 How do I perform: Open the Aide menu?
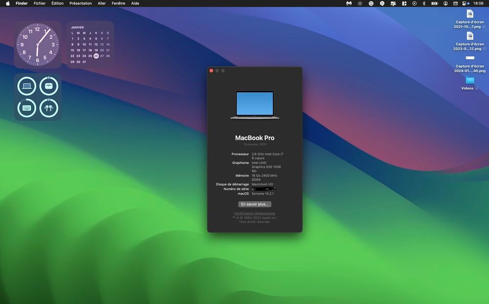tap(135, 3)
